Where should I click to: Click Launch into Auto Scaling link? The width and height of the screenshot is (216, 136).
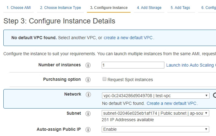pos(191,65)
